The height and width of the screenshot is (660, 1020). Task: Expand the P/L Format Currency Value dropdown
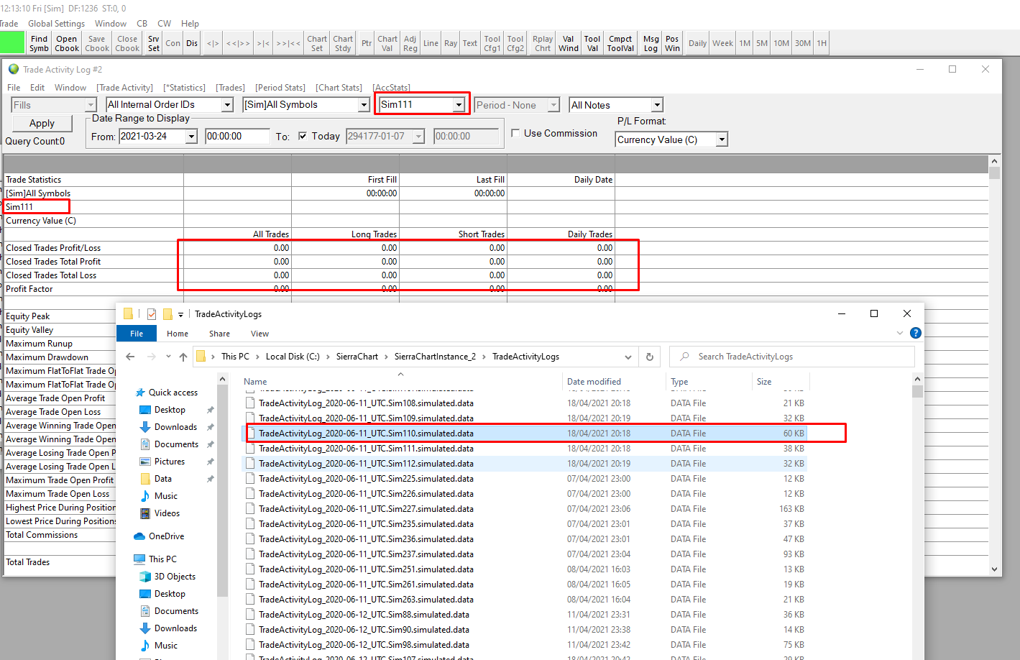pyautogui.click(x=722, y=139)
